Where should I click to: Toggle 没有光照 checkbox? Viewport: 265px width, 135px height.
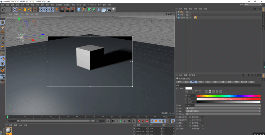tap(186, 117)
